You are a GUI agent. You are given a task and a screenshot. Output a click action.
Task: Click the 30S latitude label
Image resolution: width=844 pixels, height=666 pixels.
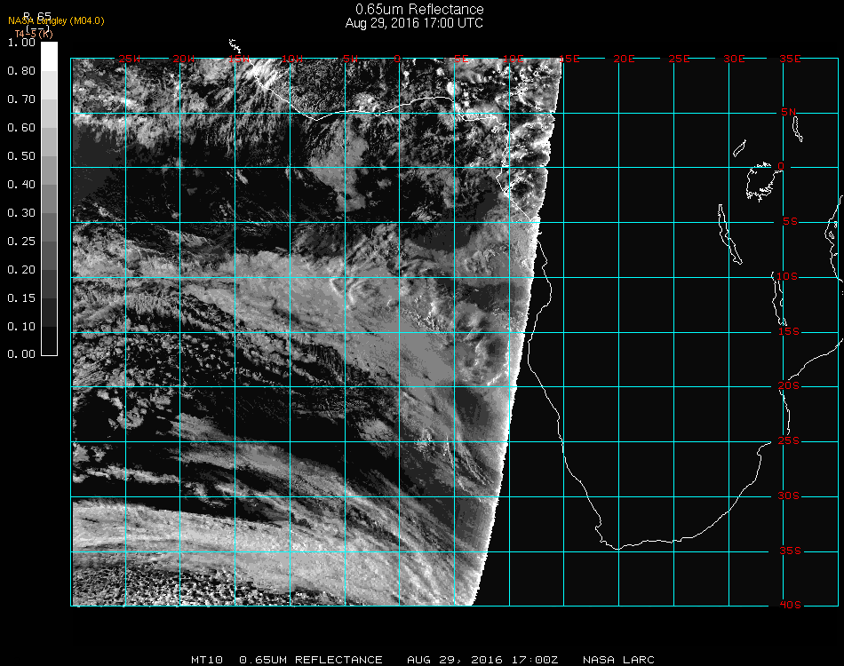[x=789, y=496]
